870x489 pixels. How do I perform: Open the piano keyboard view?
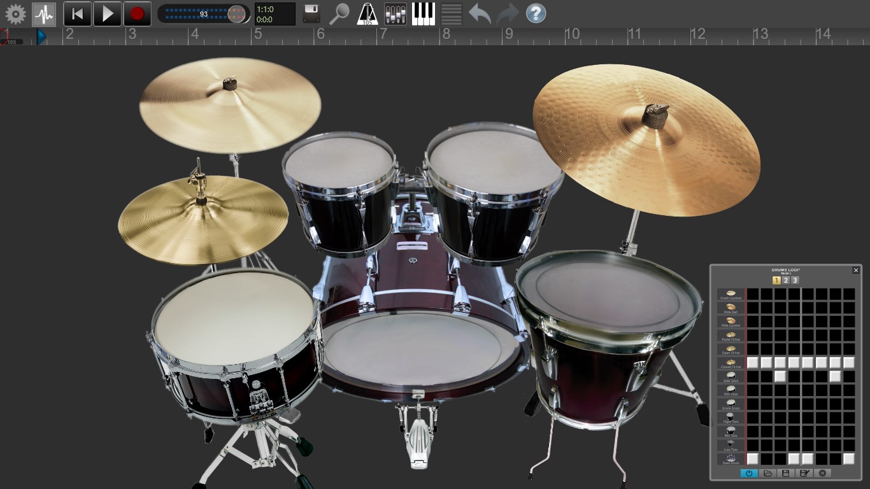[422, 13]
